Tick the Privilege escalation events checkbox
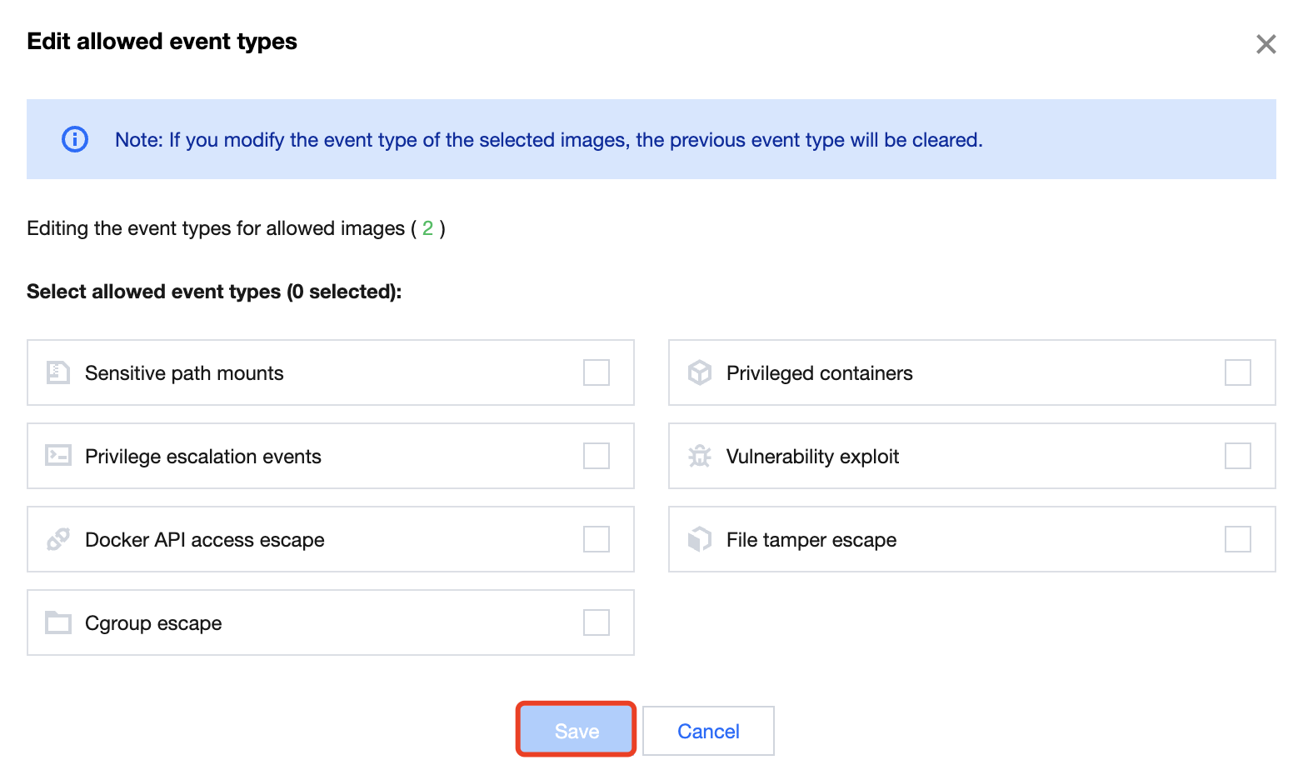 click(597, 456)
